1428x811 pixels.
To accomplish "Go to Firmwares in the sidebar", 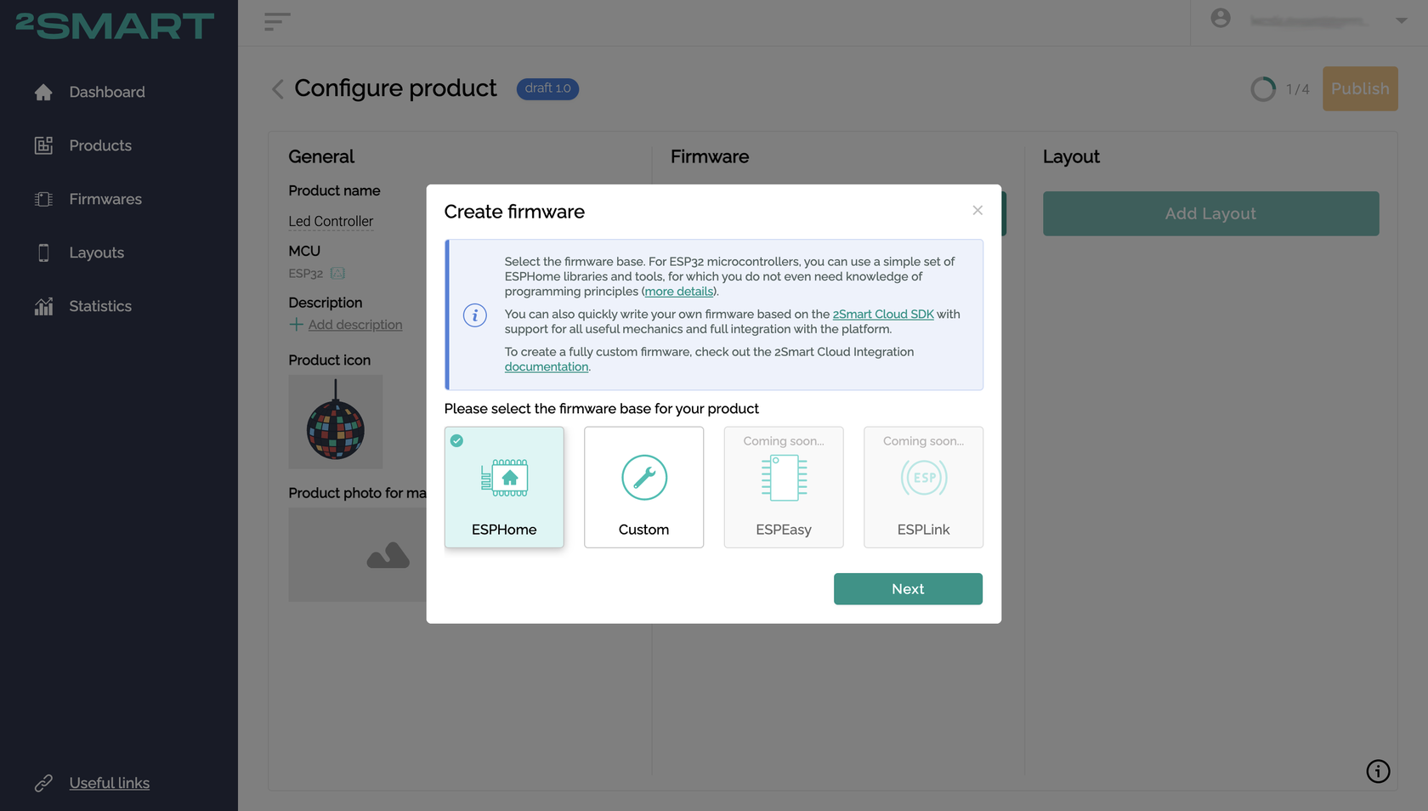I will pos(105,199).
